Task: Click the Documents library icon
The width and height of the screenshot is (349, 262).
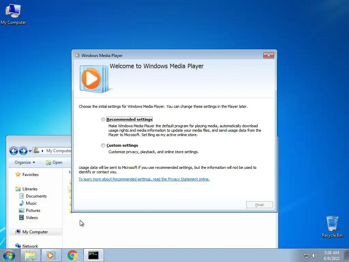Action: (x=21, y=196)
